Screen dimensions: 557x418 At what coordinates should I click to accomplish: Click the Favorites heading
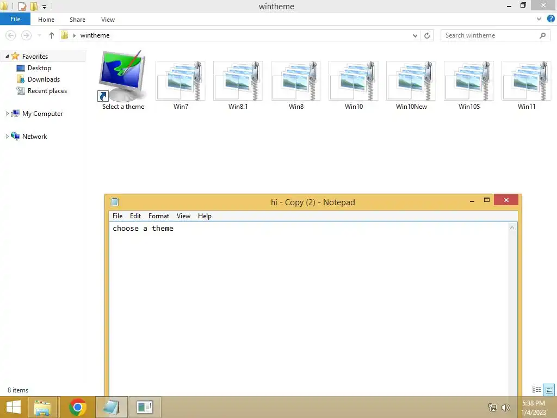point(35,56)
